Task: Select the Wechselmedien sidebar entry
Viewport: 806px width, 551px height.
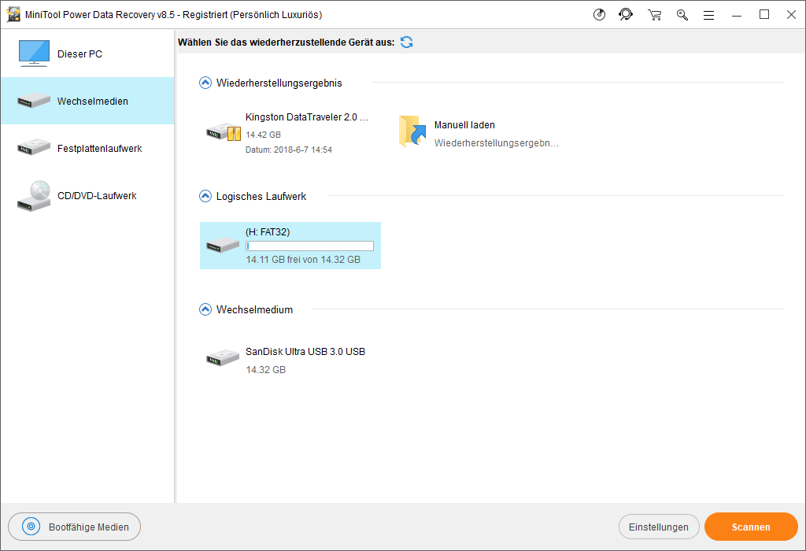Action: (x=87, y=101)
